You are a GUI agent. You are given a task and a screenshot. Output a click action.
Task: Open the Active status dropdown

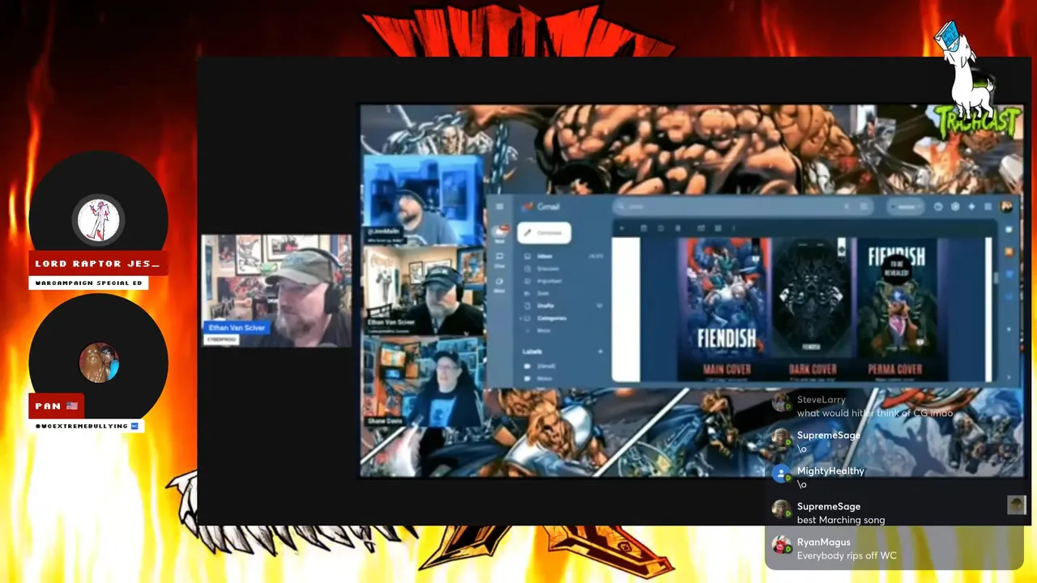[907, 206]
